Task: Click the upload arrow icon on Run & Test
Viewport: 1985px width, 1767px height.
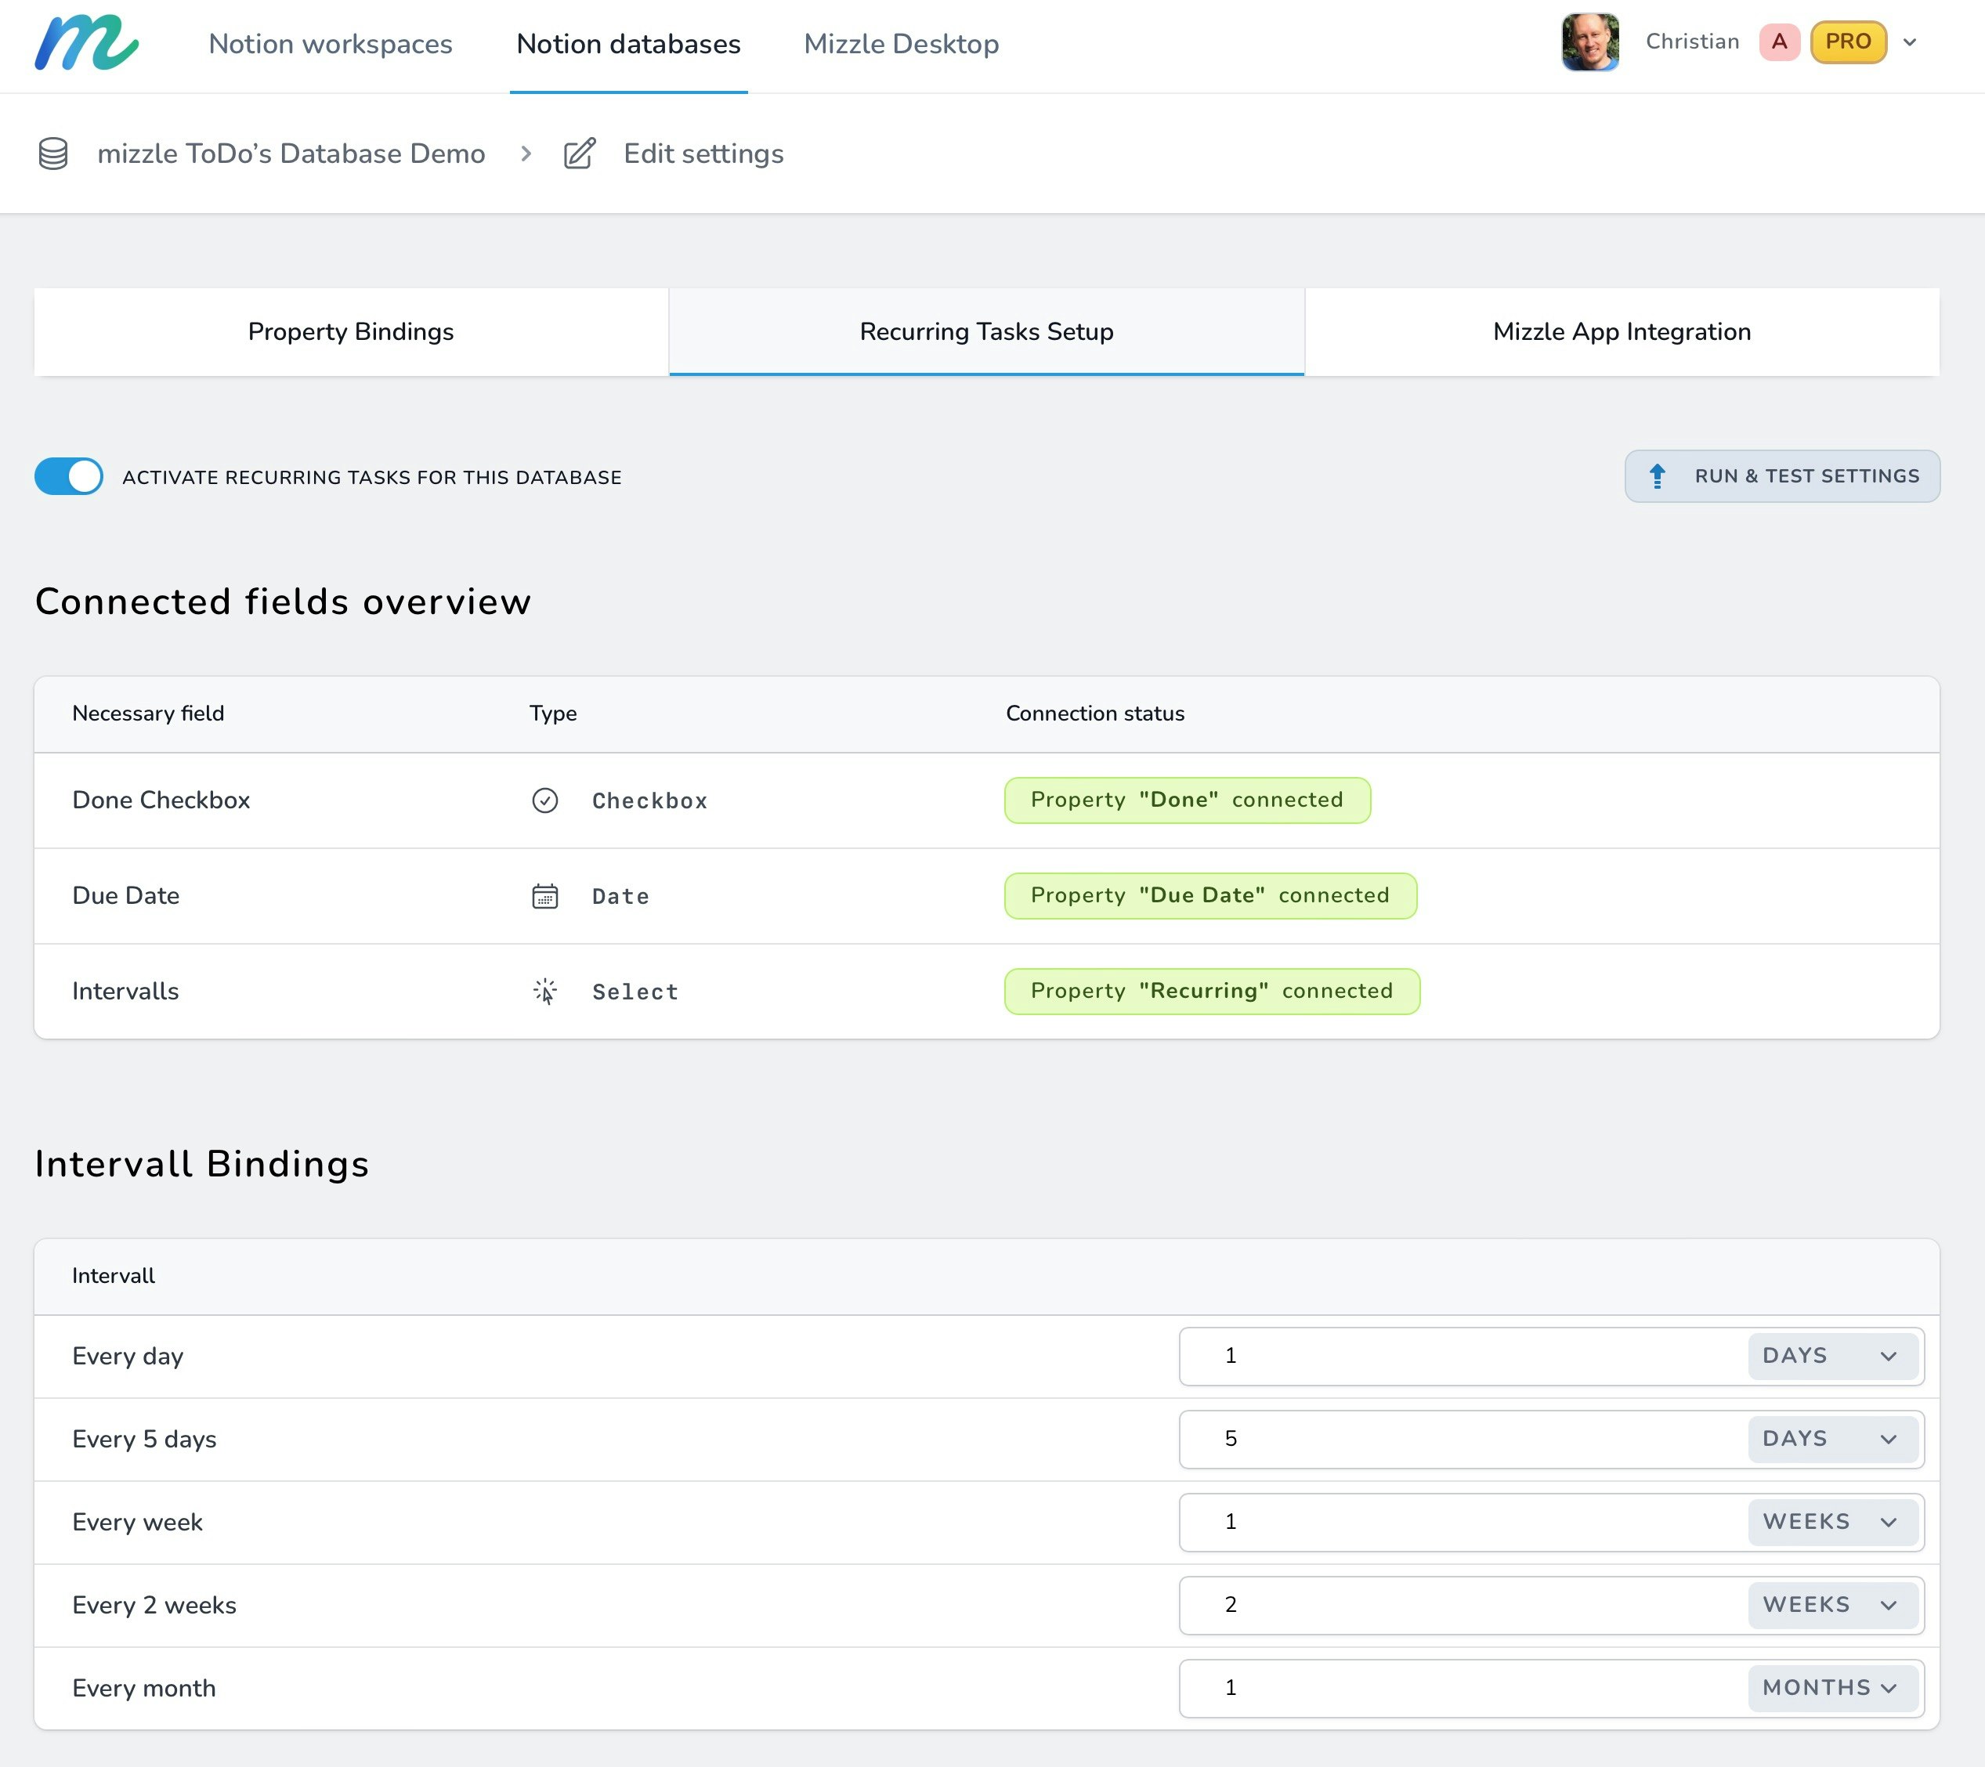Action: [x=1658, y=475]
